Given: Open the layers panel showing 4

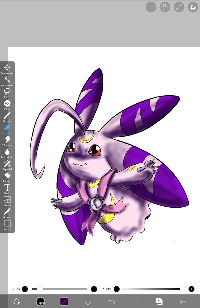Looking at the screenshot, I should click(x=159, y=301).
